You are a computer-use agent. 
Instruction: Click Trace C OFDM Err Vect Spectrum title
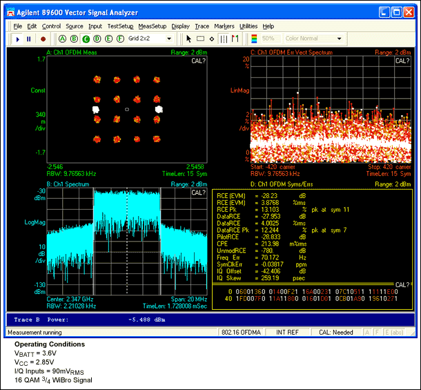pyautogui.click(x=290, y=52)
